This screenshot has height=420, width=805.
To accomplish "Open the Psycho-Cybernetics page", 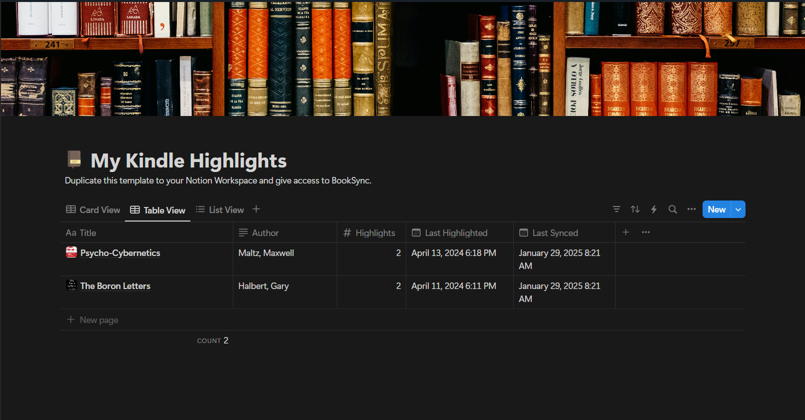I will pos(120,253).
